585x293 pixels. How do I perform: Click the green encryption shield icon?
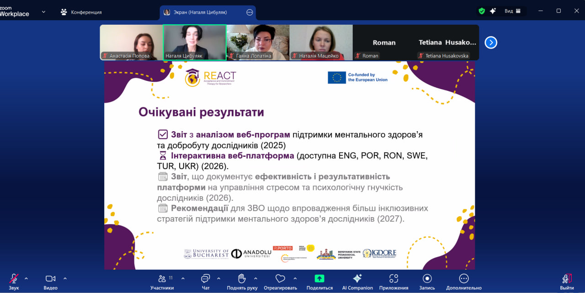482,11
